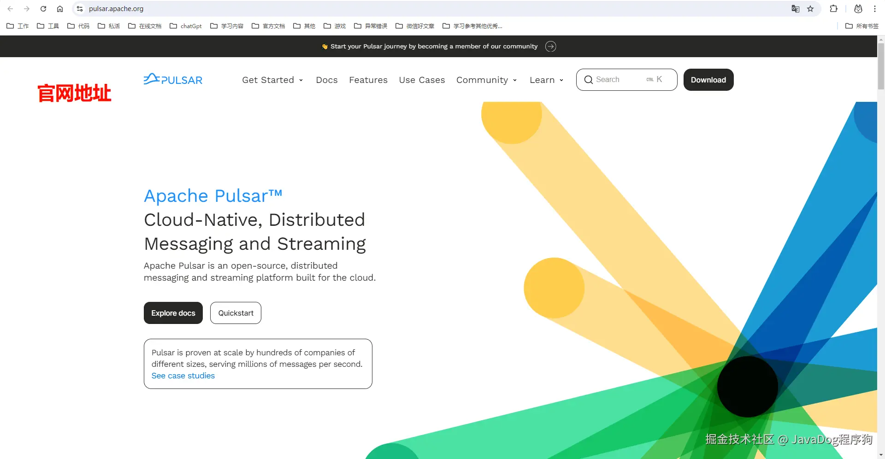Image resolution: width=885 pixels, height=459 pixels.
Task: Click the magnifier icon in Search box
Action: 589,80
